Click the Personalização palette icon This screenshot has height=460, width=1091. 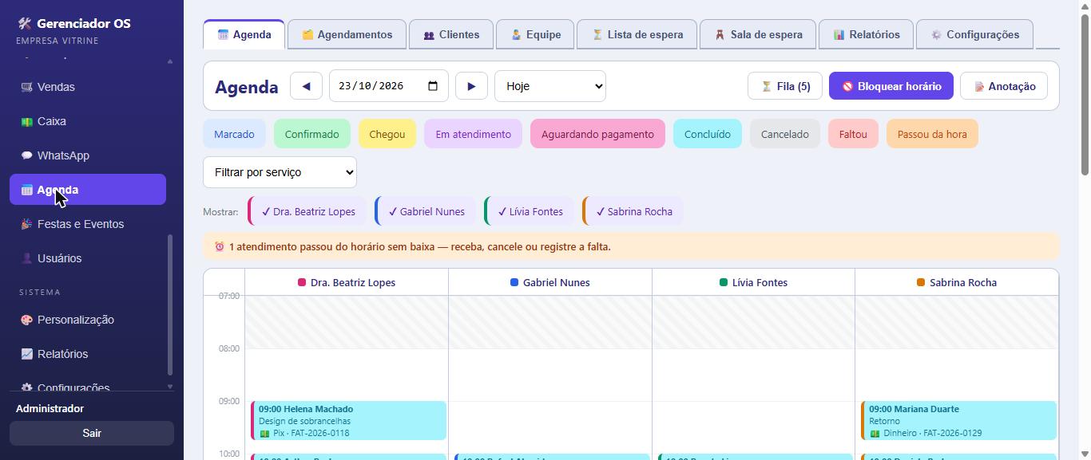click(26, 320)
